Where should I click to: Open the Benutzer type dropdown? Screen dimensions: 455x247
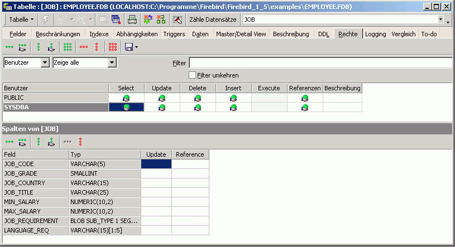point(45,62)
